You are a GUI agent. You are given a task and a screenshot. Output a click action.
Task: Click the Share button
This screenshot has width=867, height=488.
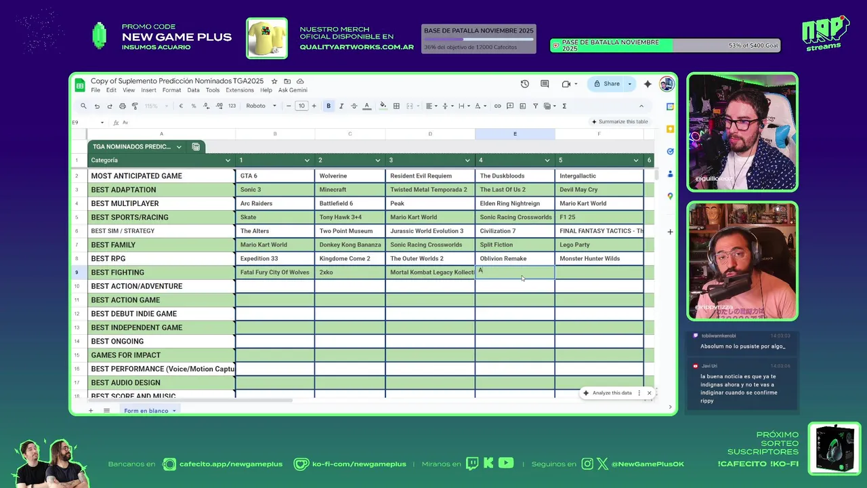606,84
